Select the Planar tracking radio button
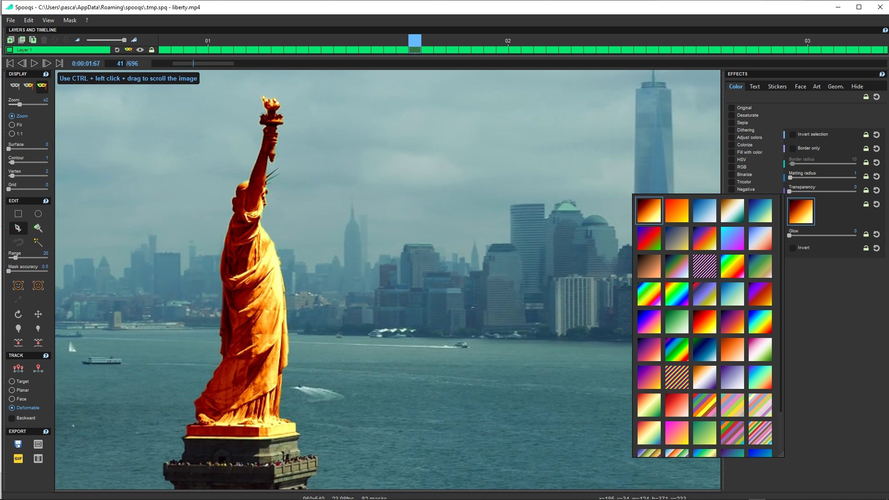This screenshot has height=500, width=889. coord(12,390)
